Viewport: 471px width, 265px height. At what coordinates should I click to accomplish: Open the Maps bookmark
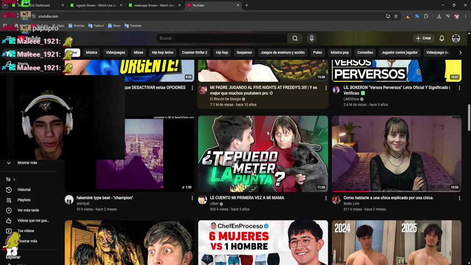tap(58, 26)
